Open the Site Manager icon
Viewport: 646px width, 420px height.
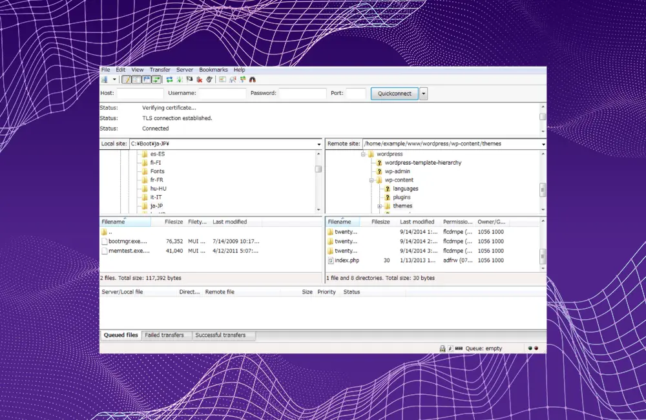(x=105, y=79)
